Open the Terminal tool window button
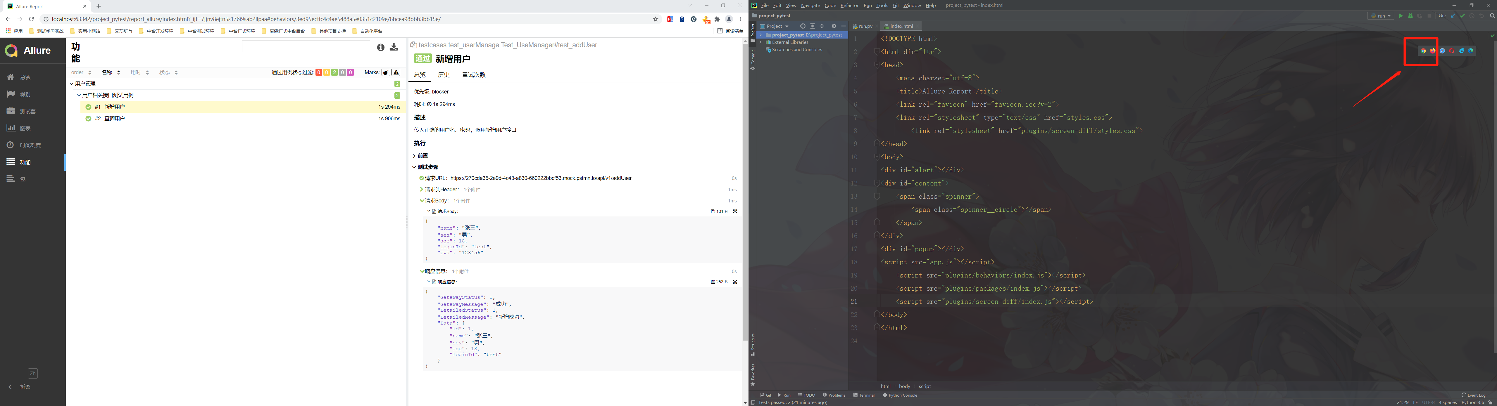This screenshot has width=1497, height=406. coord(864,395)
